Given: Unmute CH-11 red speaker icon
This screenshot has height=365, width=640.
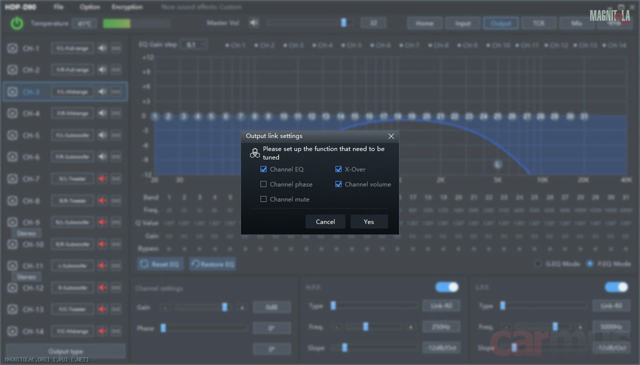Looking at the screenshot, I should (102, 266).
